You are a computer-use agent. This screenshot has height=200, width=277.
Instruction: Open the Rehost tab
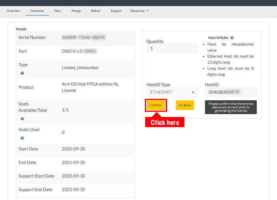[95, 11]
